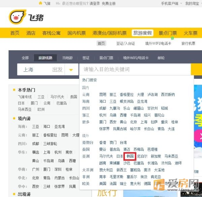Click 亚龙湾 in the 海南 sidebar row
Viewport: 202px width, 197px height.
pyautogui.click(x=60, y=127)
